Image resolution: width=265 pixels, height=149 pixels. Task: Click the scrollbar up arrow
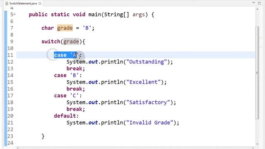point(258,9)
